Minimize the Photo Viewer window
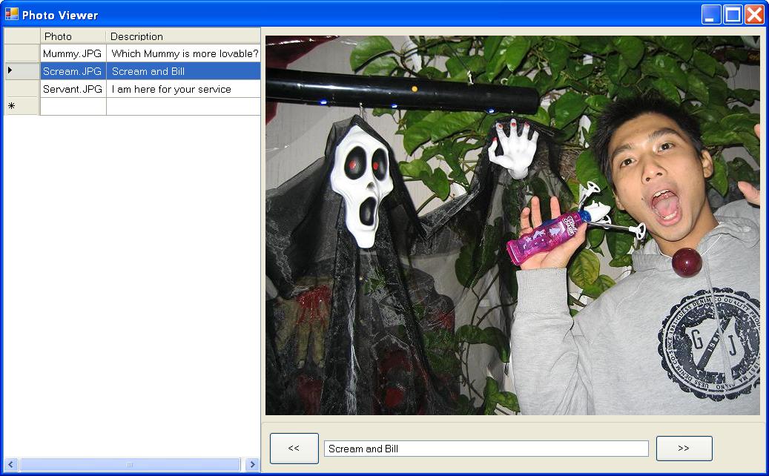769x476 pixels. coord(711,15)
